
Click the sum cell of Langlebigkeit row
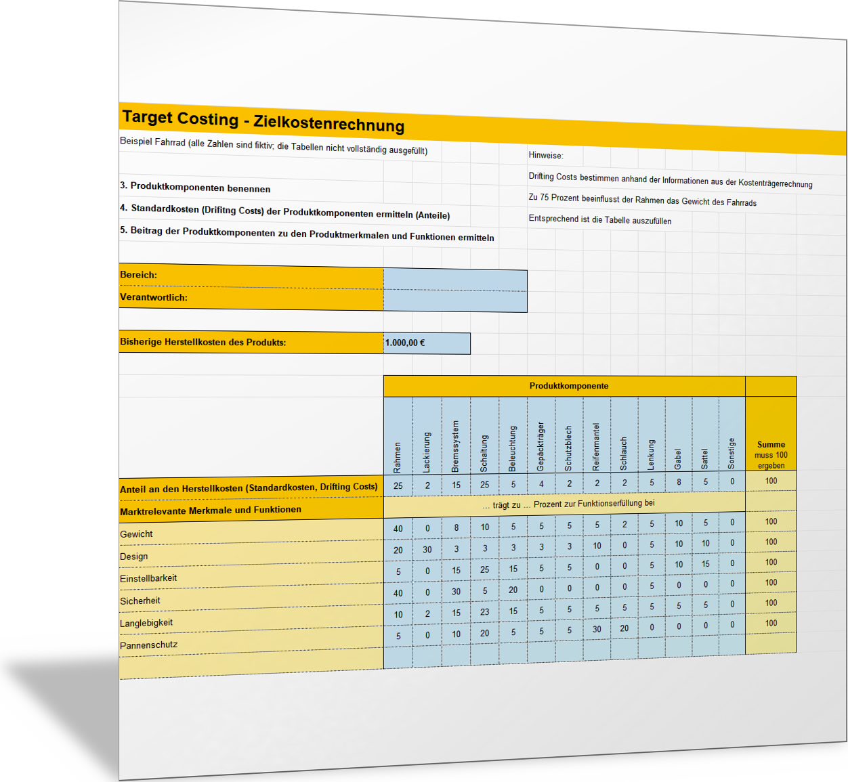[771, 603]
